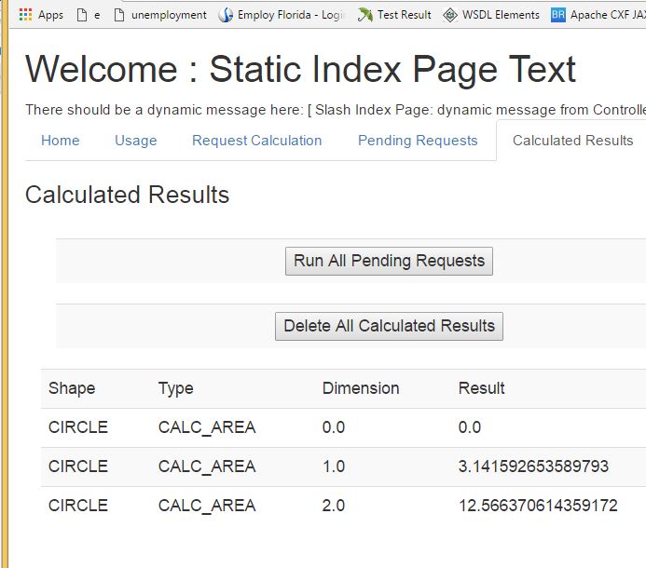Screen dimensions: 646x568
Task: Click the Result column header
Action: (482, 388)
